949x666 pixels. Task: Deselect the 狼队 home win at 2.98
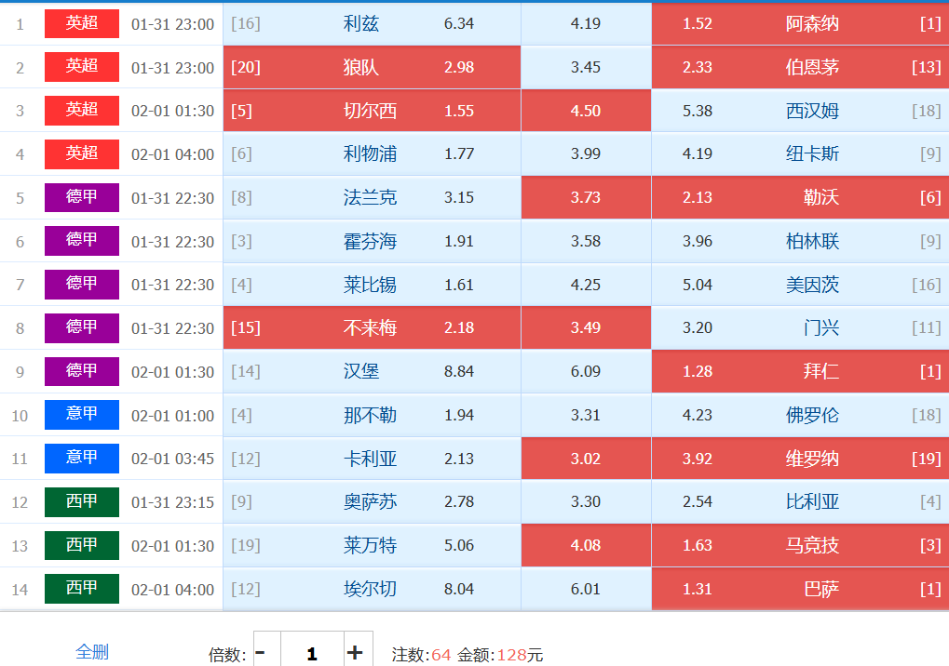point(372,68)
